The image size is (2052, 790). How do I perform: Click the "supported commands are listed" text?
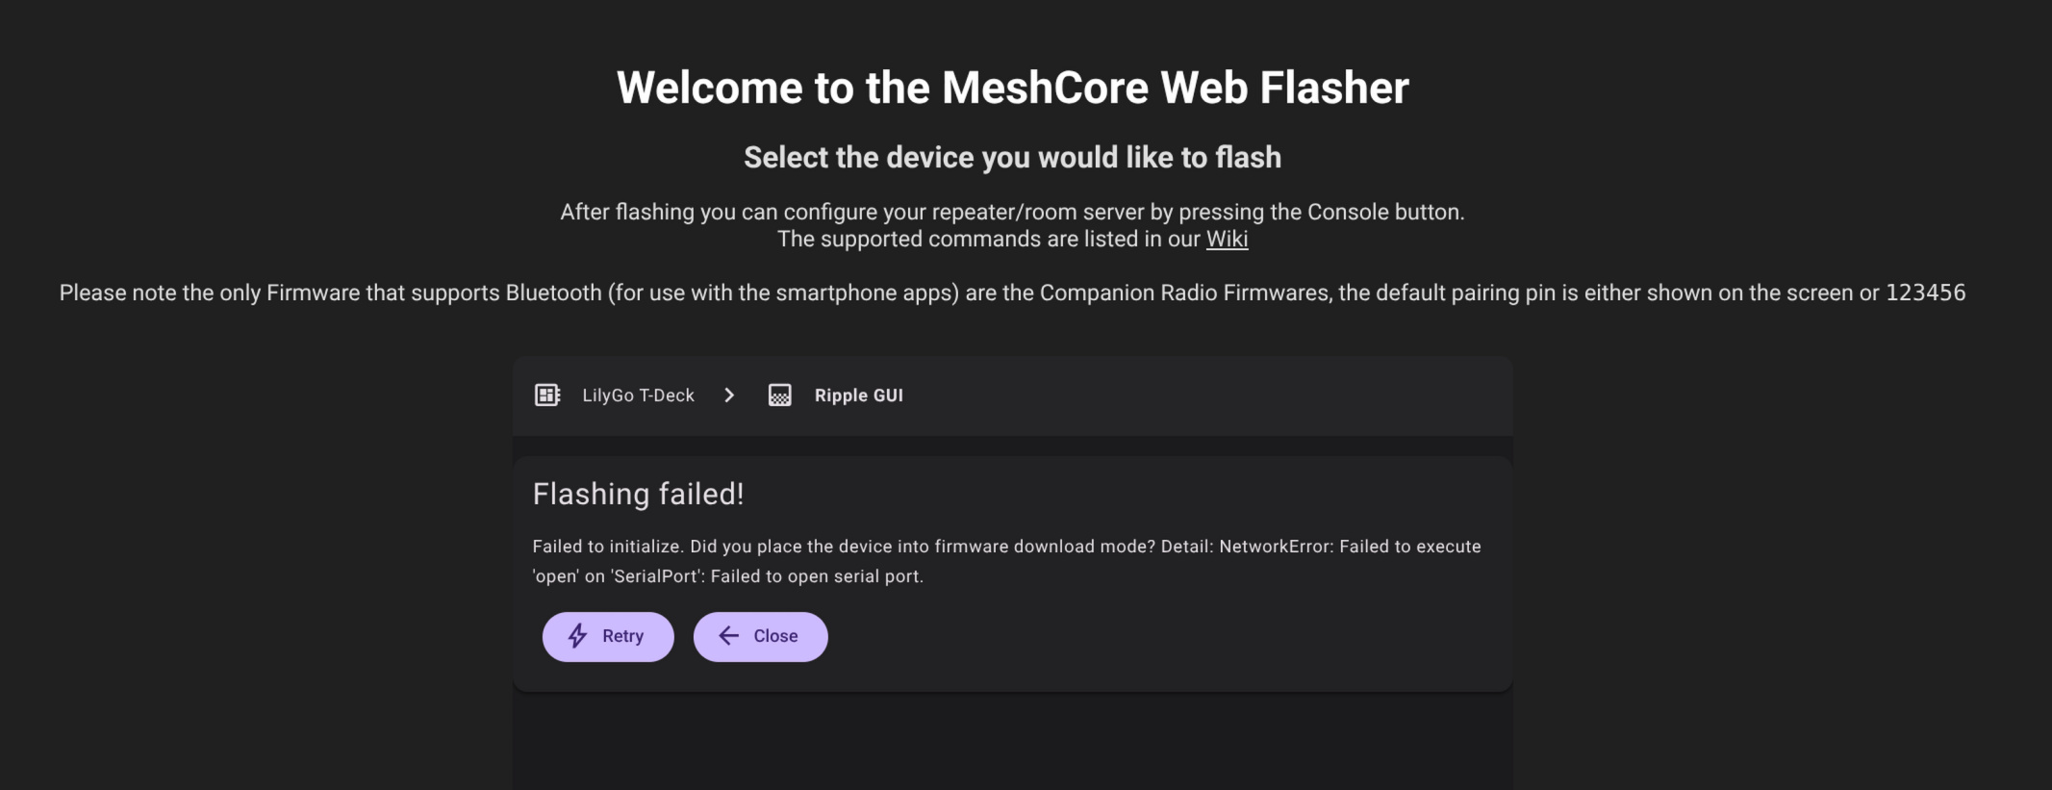989,239
